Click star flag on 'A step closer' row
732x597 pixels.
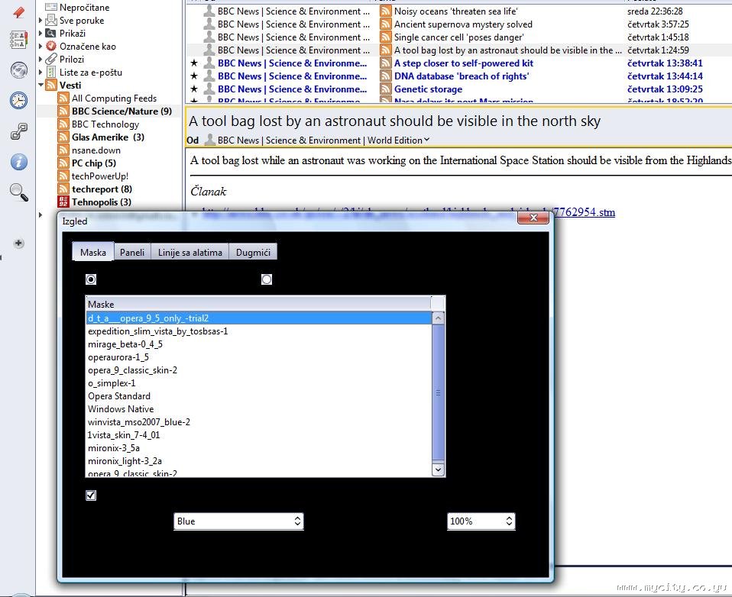coord(194,63)
